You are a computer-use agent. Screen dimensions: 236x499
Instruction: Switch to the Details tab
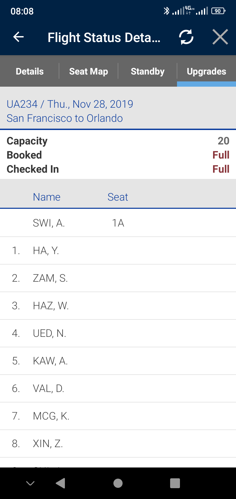[29, 71]
